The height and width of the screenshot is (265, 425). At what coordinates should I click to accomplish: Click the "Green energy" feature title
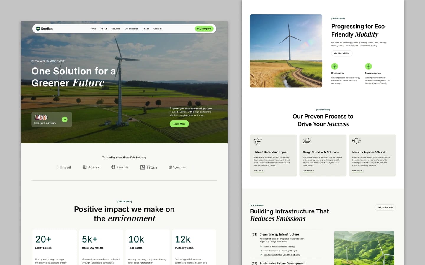[x=338, y=73]
